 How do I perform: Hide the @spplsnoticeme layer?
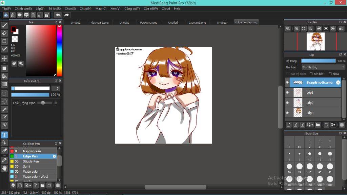pyautogui.click(x=287, y=83)
